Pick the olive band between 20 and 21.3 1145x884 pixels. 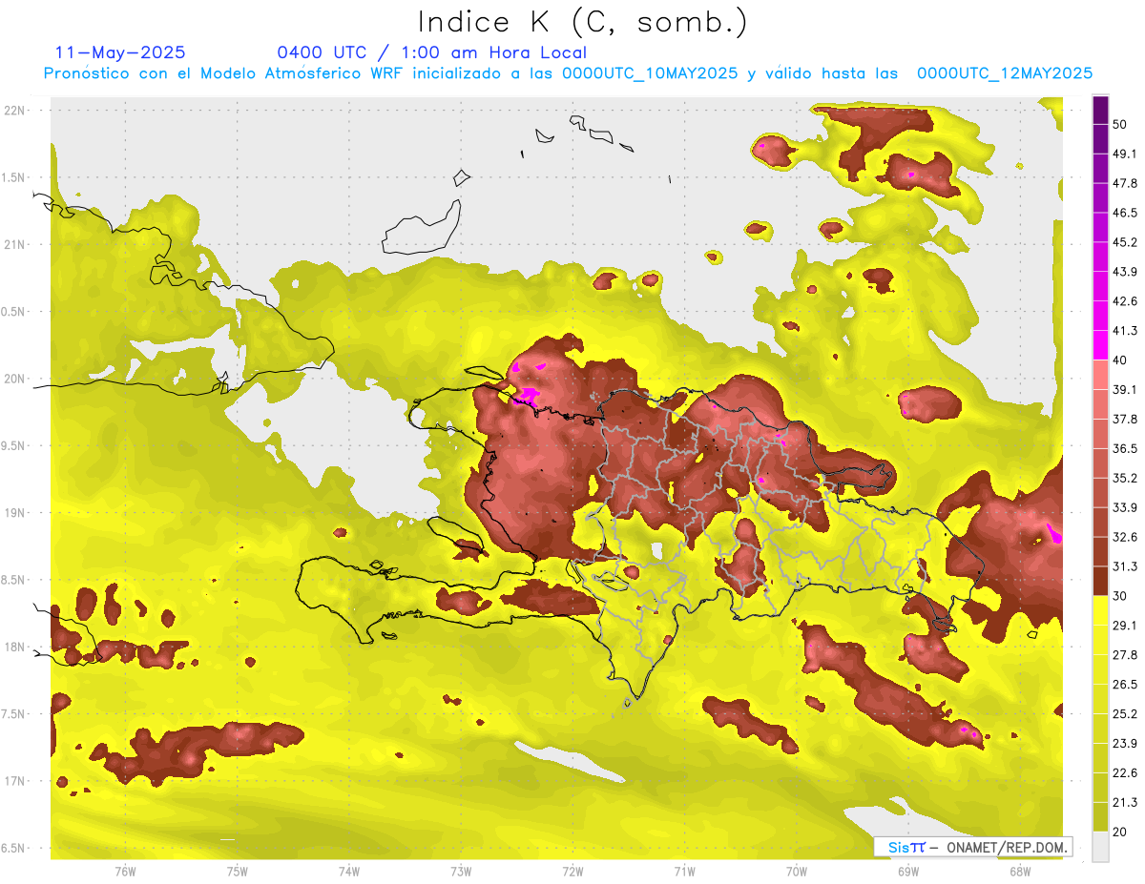click(x=1101, y=817)
